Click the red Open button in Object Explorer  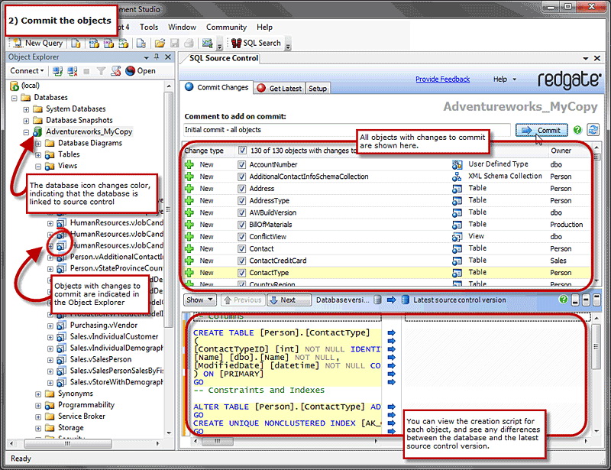point(141,71)
